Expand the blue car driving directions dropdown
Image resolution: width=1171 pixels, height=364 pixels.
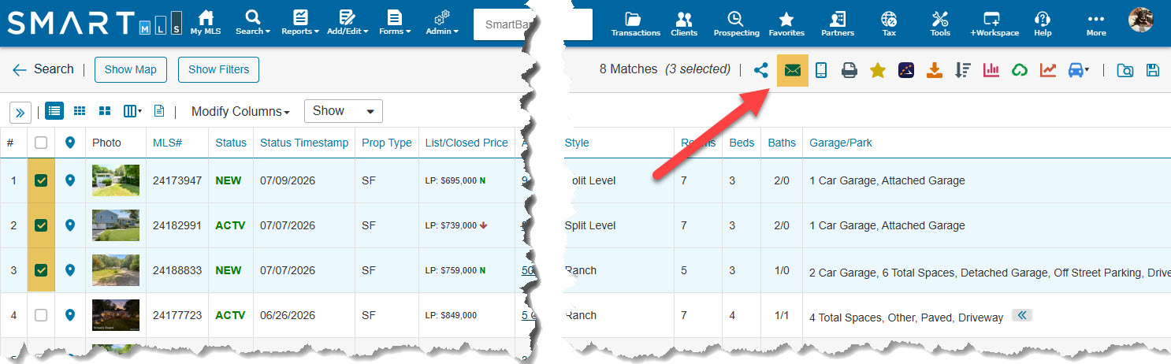[x=1078, y=70]
